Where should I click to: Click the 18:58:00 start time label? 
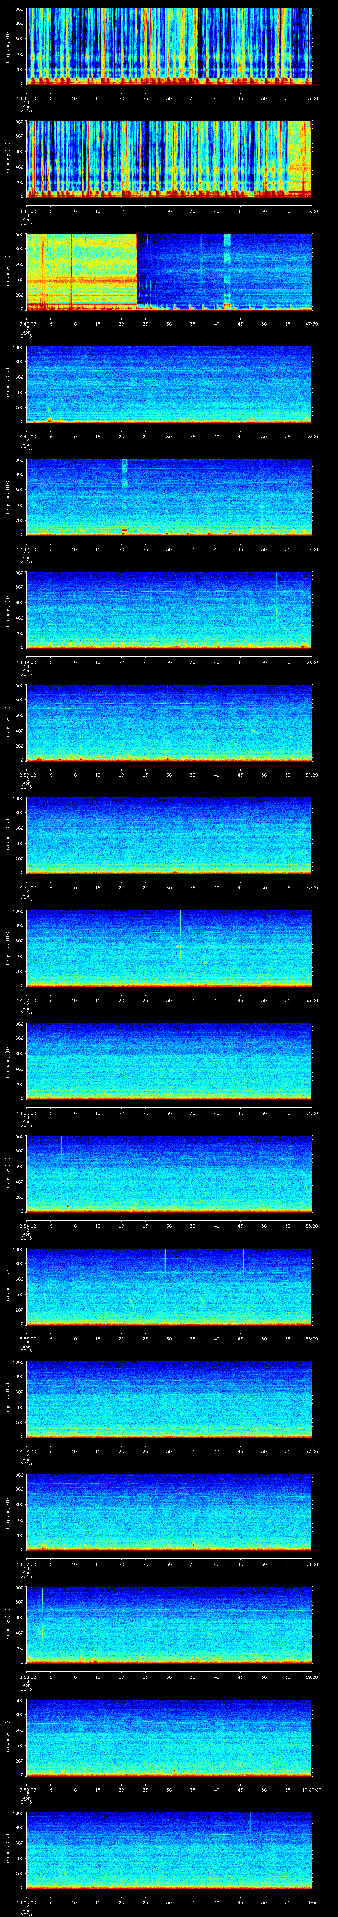pos(27,1677)
